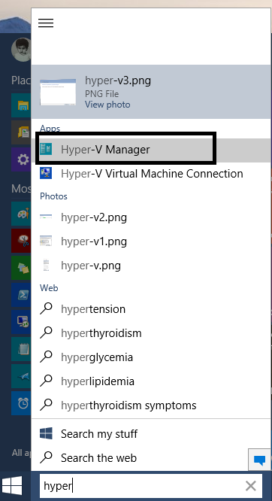Launch Windows PowerShell from Start menu

21,295
